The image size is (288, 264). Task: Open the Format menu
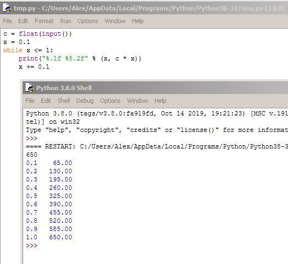click(44, 21)
